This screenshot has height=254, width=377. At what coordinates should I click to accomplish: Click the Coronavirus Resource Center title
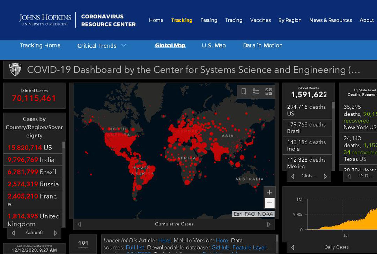pos(109,20)
